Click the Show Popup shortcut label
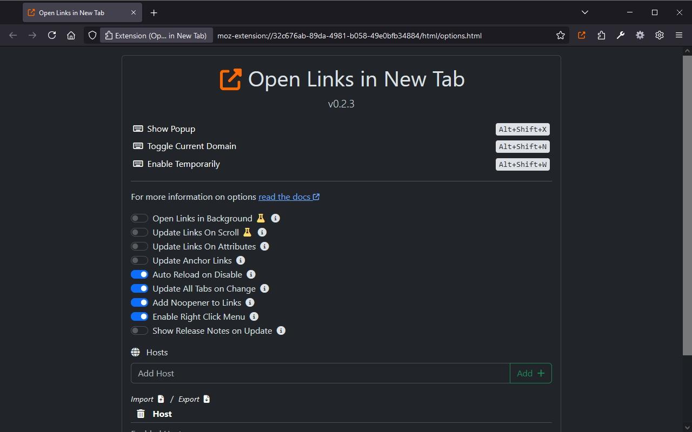 [171, 129]
